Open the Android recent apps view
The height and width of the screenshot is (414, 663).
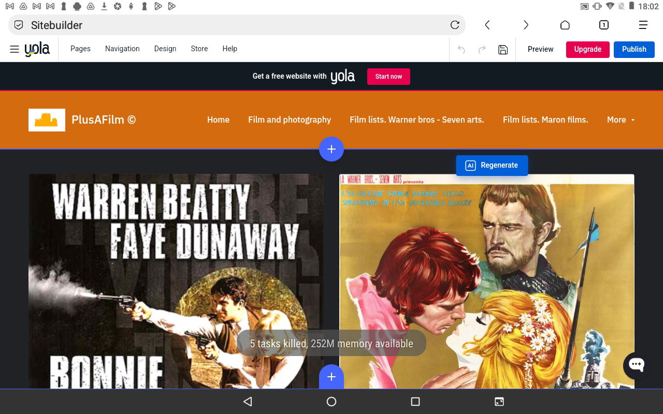415,402
